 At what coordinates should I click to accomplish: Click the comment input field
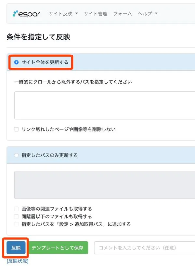point(145,248)
